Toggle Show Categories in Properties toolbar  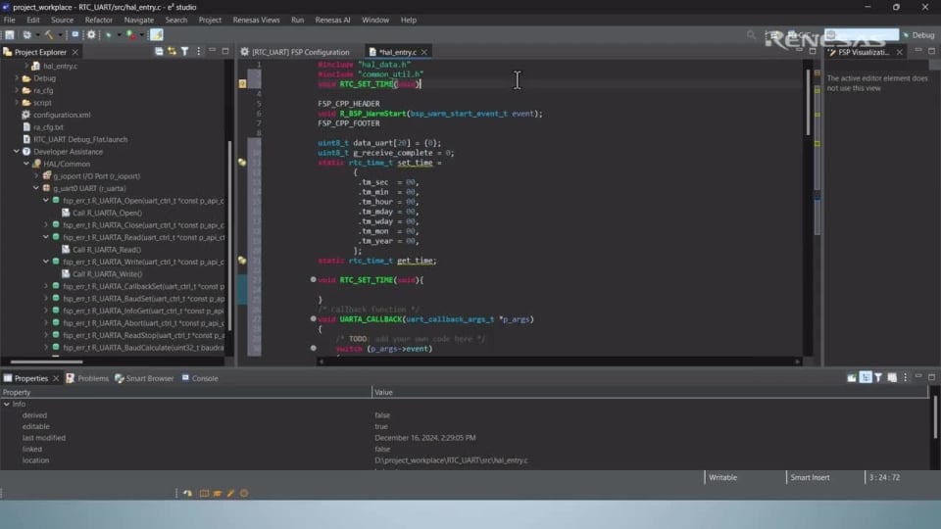[866, 377]
